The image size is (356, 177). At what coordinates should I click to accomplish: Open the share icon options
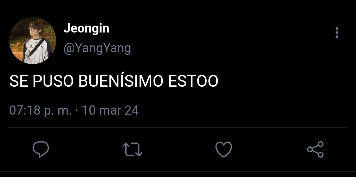click(x=315, y=149)
